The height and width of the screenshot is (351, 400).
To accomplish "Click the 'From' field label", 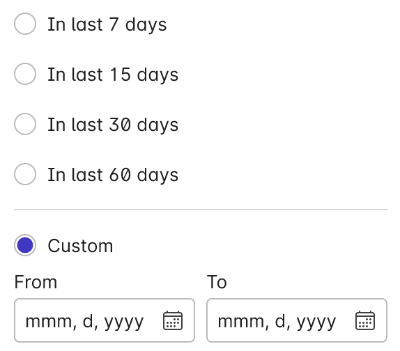I will [36, 282].
